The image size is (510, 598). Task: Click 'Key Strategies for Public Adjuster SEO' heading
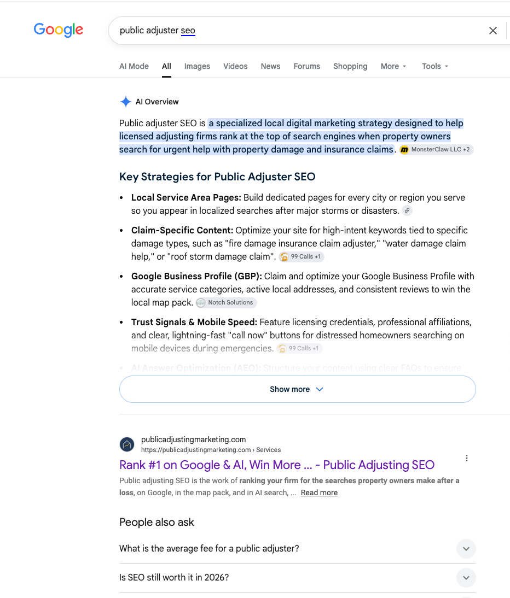[x=217, y=177]
